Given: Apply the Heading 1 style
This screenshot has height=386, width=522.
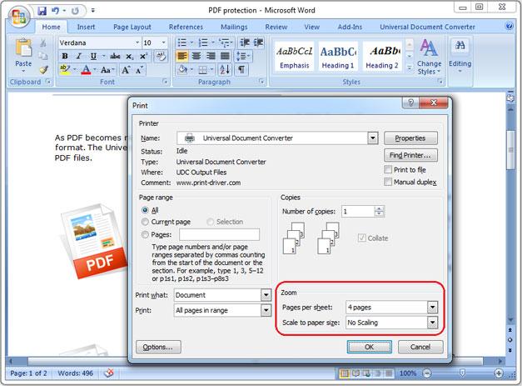Looking at the screenshot, I should click(x=338, y=57).
